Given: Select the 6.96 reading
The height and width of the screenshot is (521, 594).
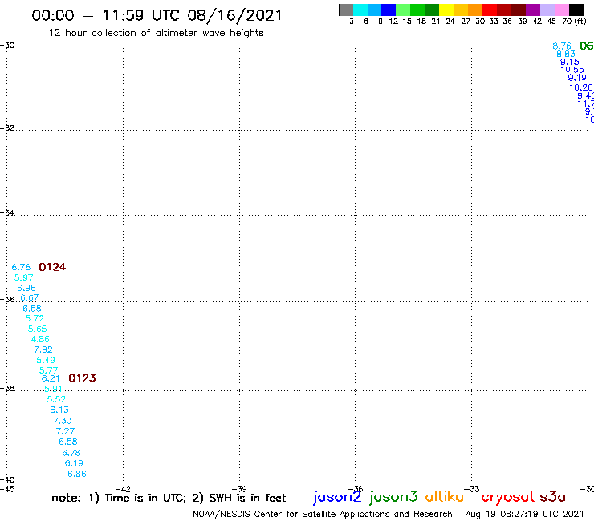Looking at the screenshot, I should (26, 288).
